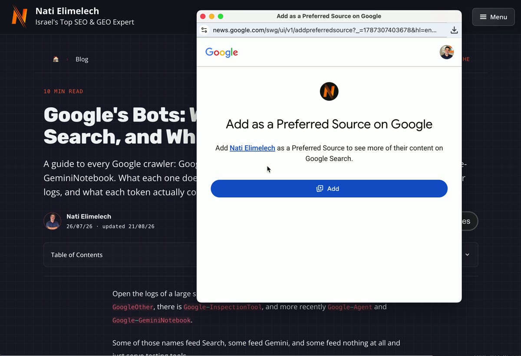Viewport: 521px width, 356px height.
Task: Click the Google-InspectionTool code text
Action: click(x=223, y=307)
